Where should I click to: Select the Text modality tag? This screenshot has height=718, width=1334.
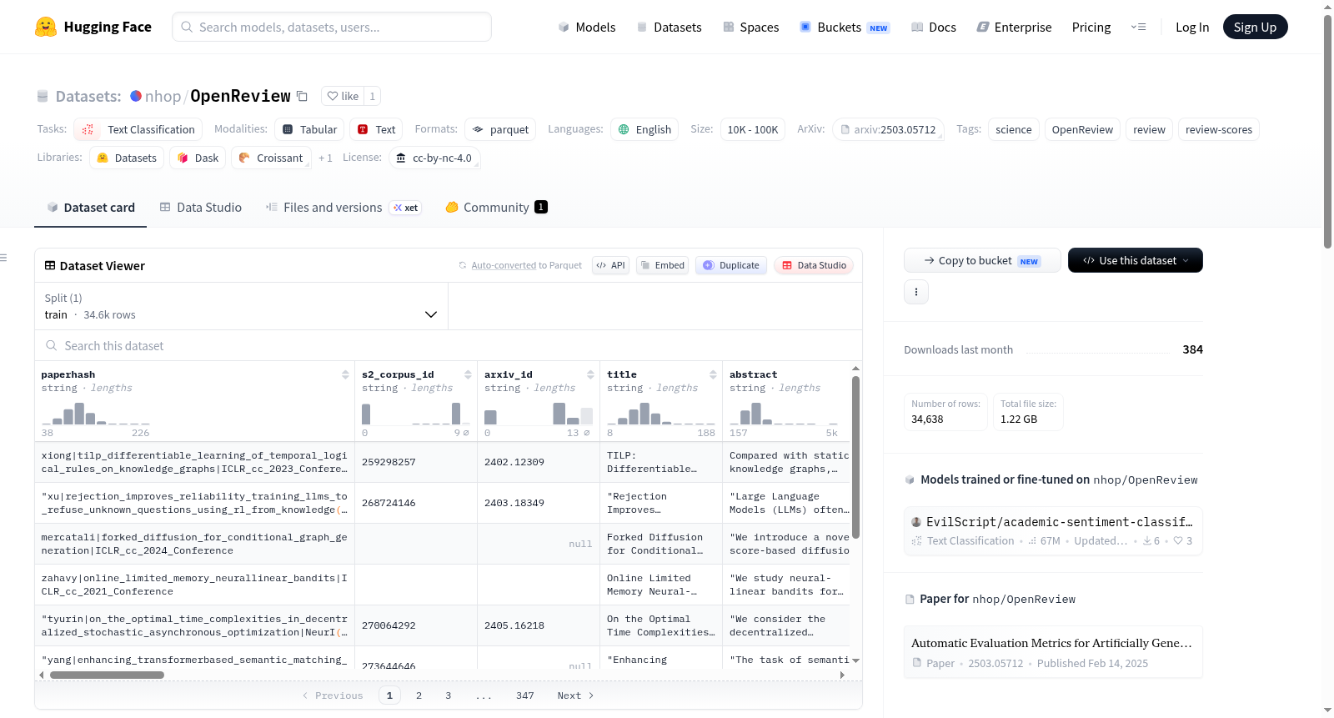point(376,129)
